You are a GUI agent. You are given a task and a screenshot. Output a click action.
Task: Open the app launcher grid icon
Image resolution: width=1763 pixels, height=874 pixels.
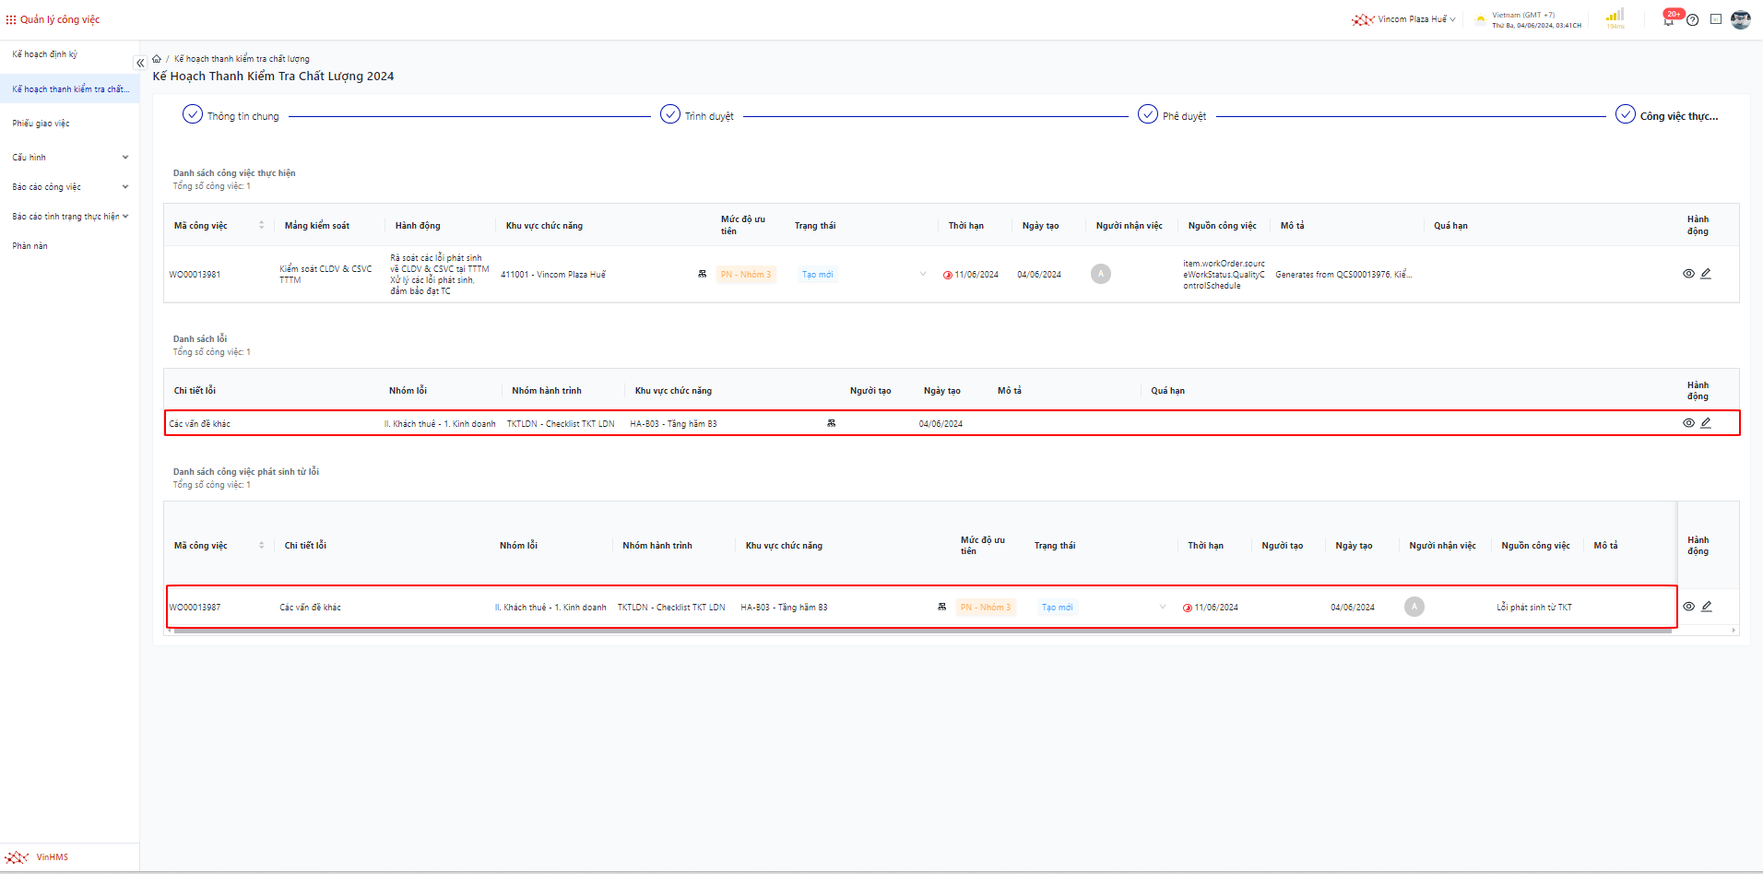11,19
